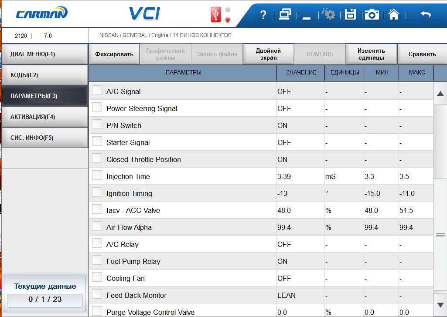This screenshot has width=447, height=317.
Task: Open ДИАГ МЕНЮ(F1) menu
Action: click(x=45, y=54)
